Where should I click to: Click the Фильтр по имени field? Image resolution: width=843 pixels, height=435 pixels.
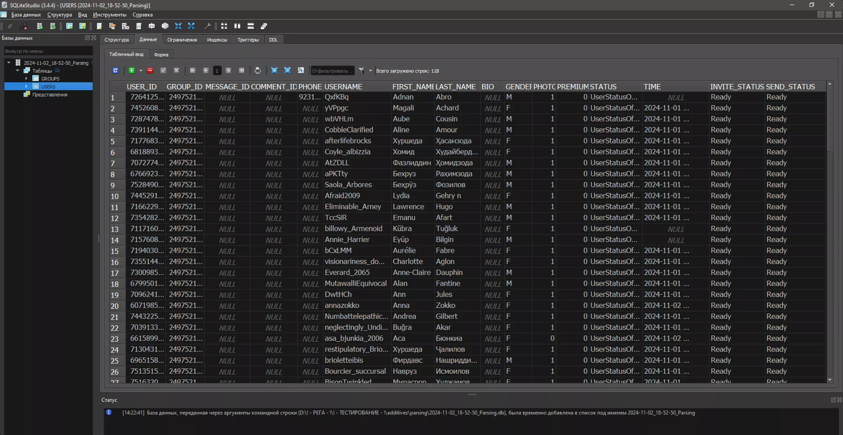coord(48,51)
